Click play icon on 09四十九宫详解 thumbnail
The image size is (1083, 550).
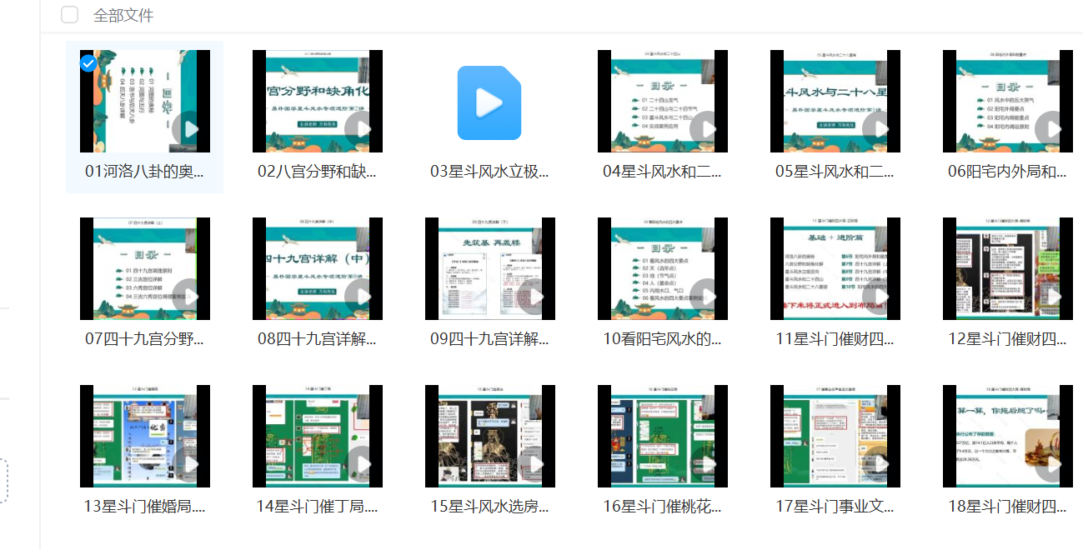click(x=536, y=297)
